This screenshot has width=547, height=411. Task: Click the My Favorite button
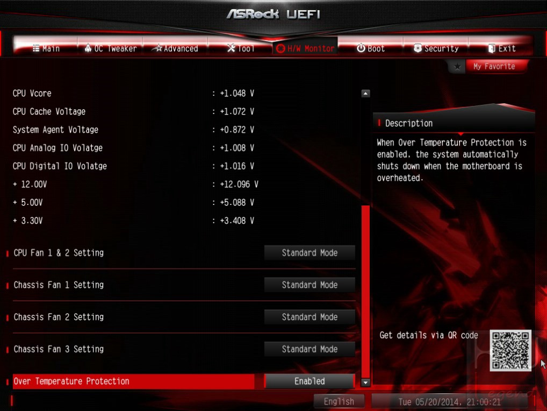[x=496, y=66]
